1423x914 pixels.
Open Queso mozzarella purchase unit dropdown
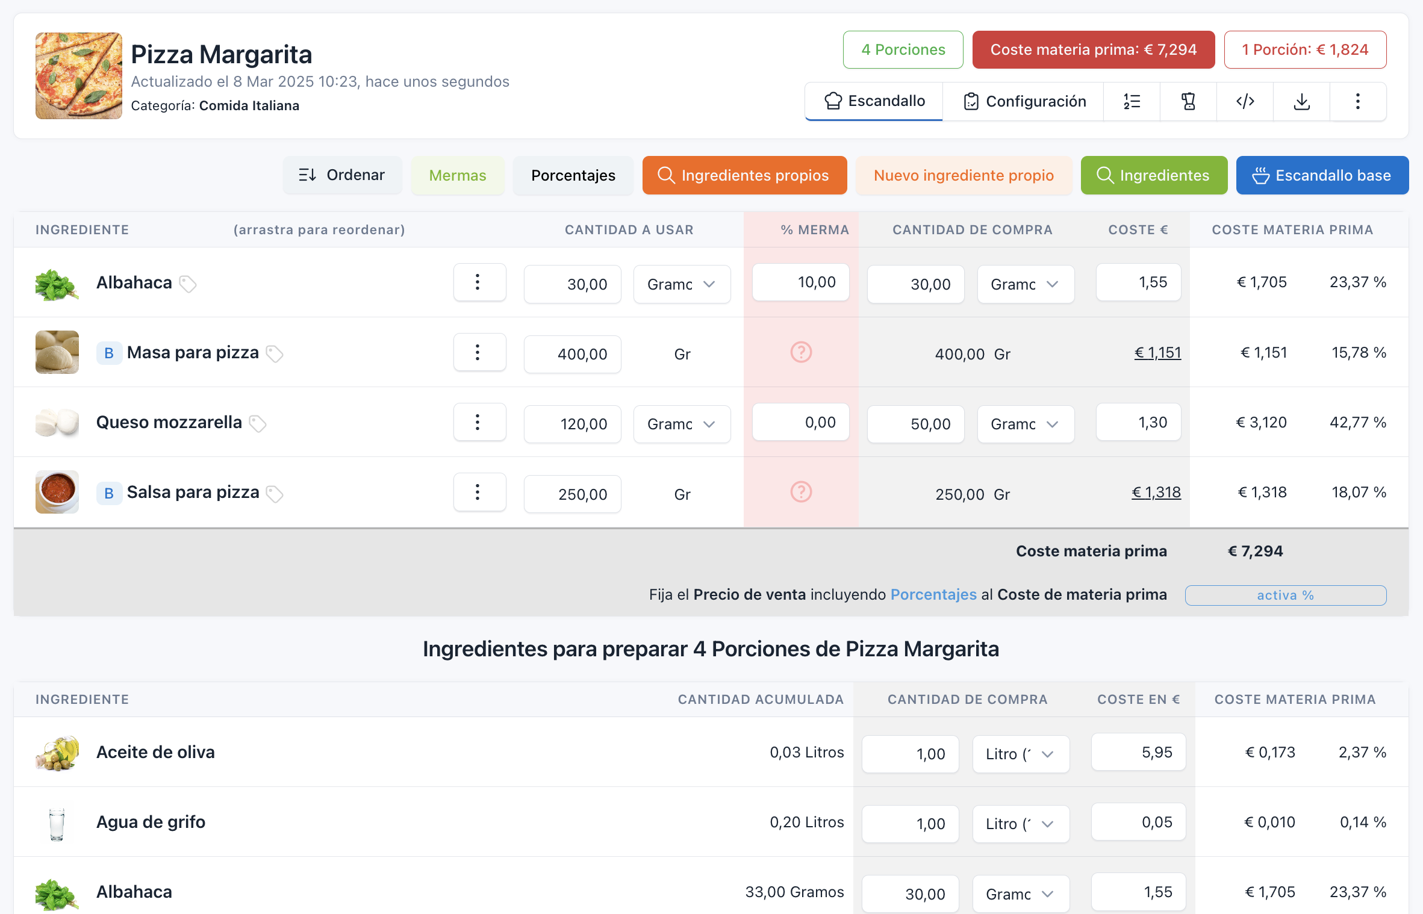1026,424
